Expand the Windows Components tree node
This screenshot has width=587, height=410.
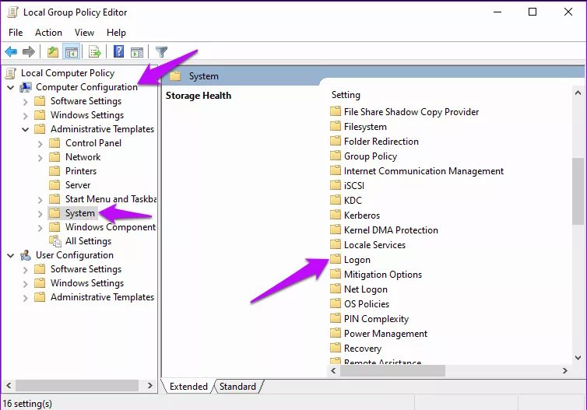40,227
